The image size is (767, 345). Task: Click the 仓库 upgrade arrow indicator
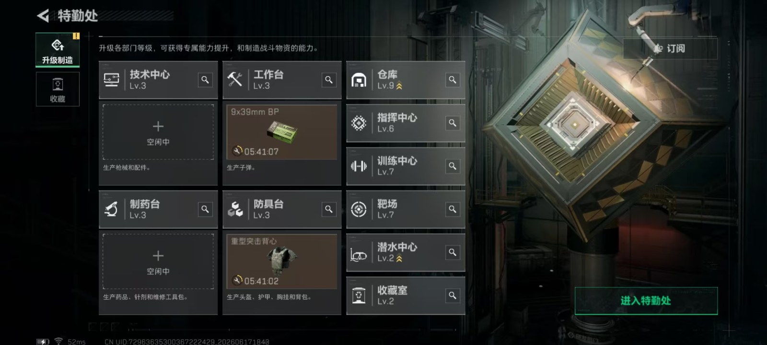399,86
